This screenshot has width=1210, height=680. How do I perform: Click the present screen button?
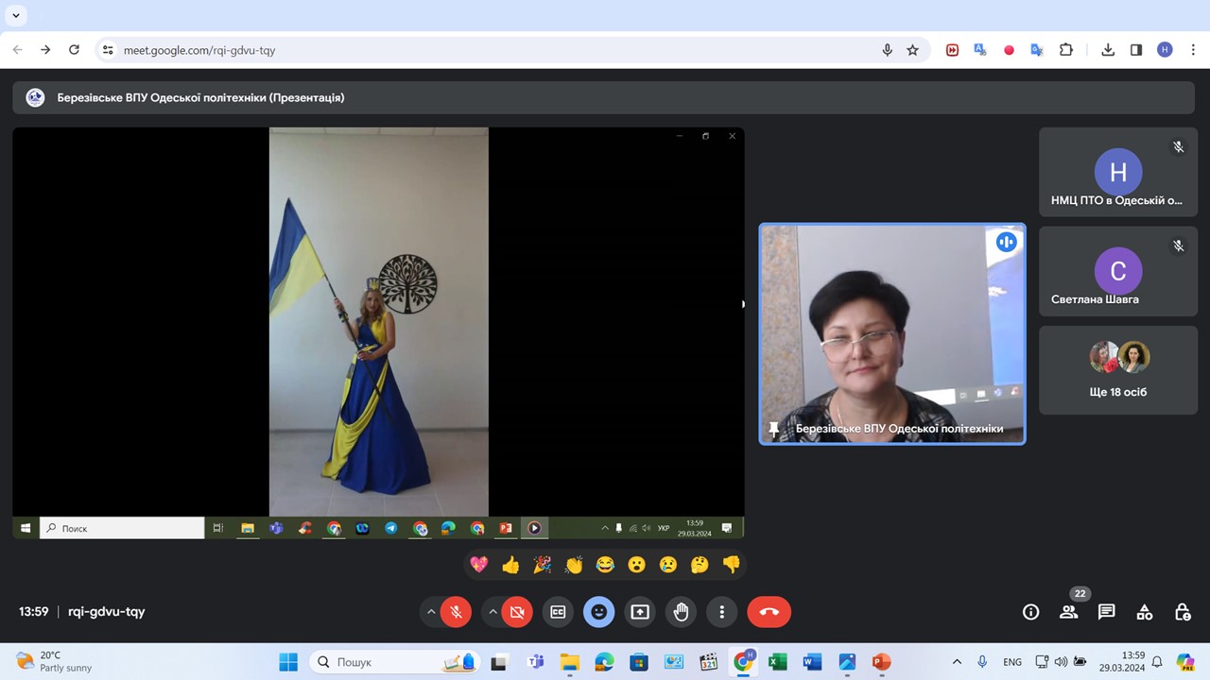(x=640, y=612)
